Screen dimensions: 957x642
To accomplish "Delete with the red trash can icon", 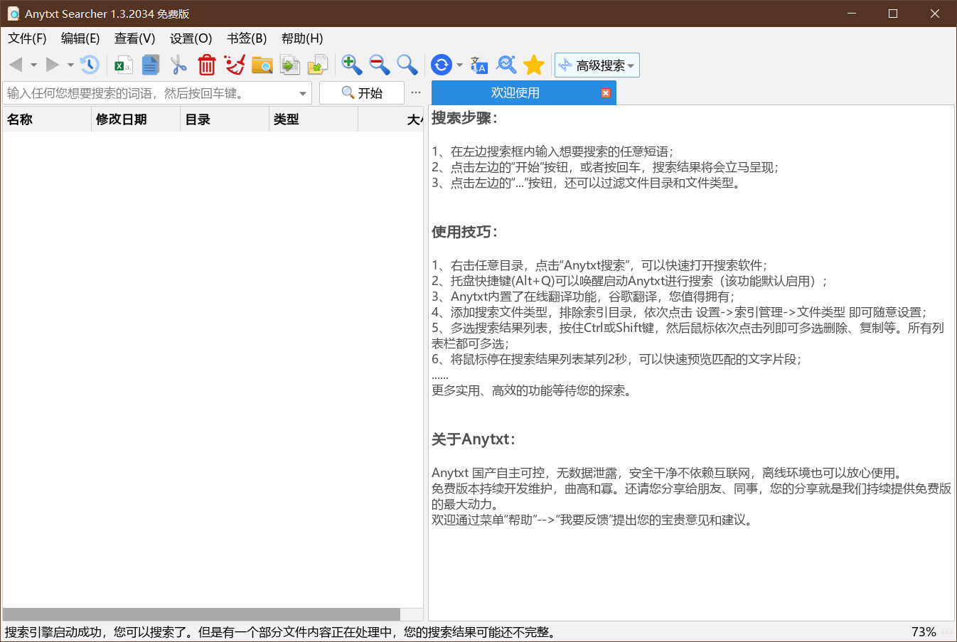I will [x=206, y=65].
